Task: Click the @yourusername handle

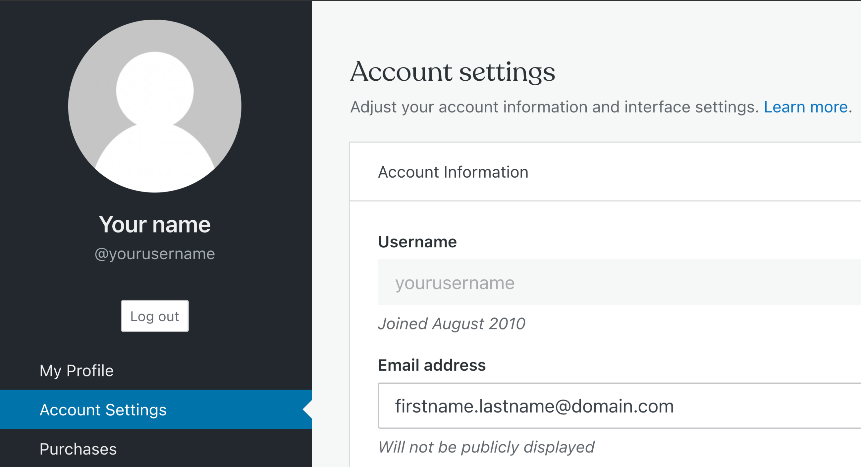Action: (154, 254)
